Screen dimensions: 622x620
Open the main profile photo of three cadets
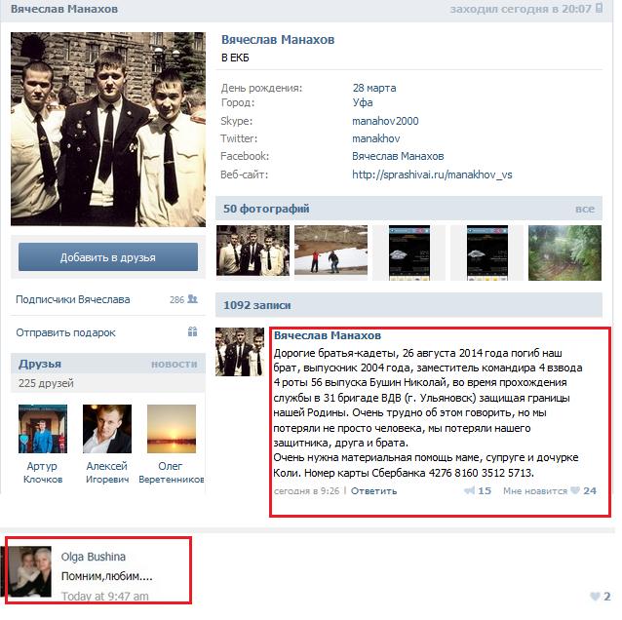pyautogui.click(x=108, y=130)
